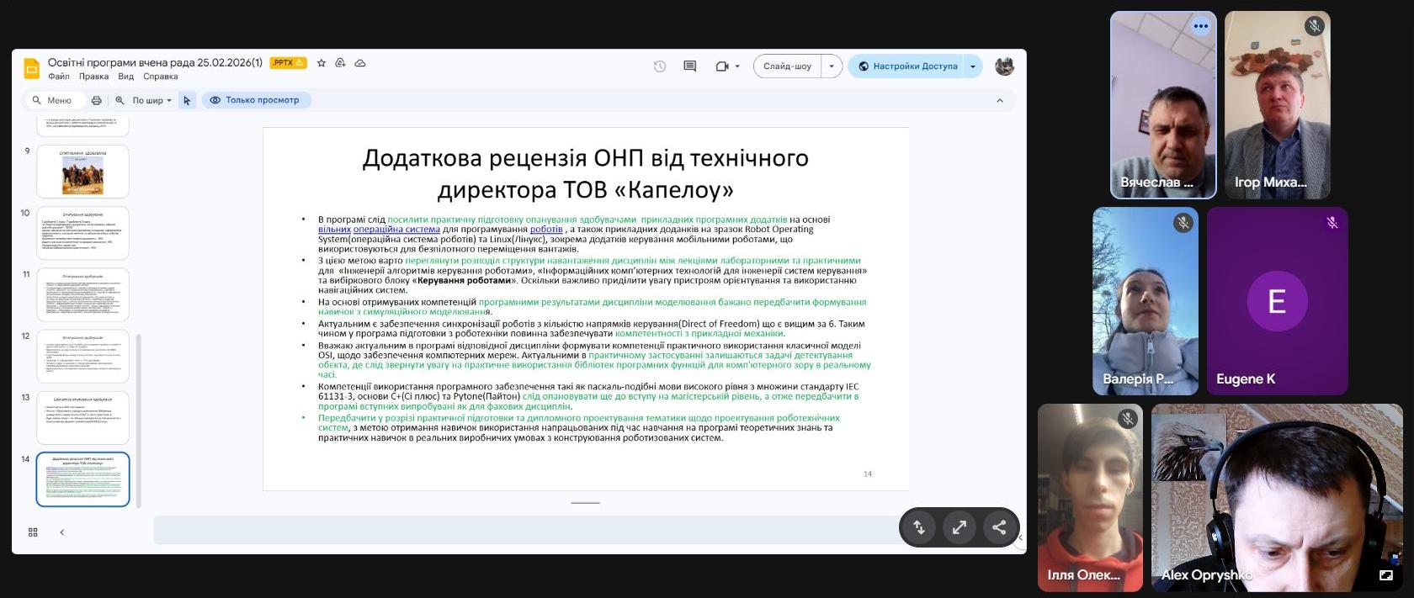Select Ігор Миха... participant video tile
Screen dimensions: 1414x598
[x=1277, y=105]
